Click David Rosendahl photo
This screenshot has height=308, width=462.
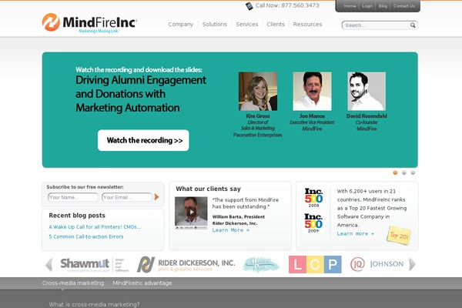point(367,92)
